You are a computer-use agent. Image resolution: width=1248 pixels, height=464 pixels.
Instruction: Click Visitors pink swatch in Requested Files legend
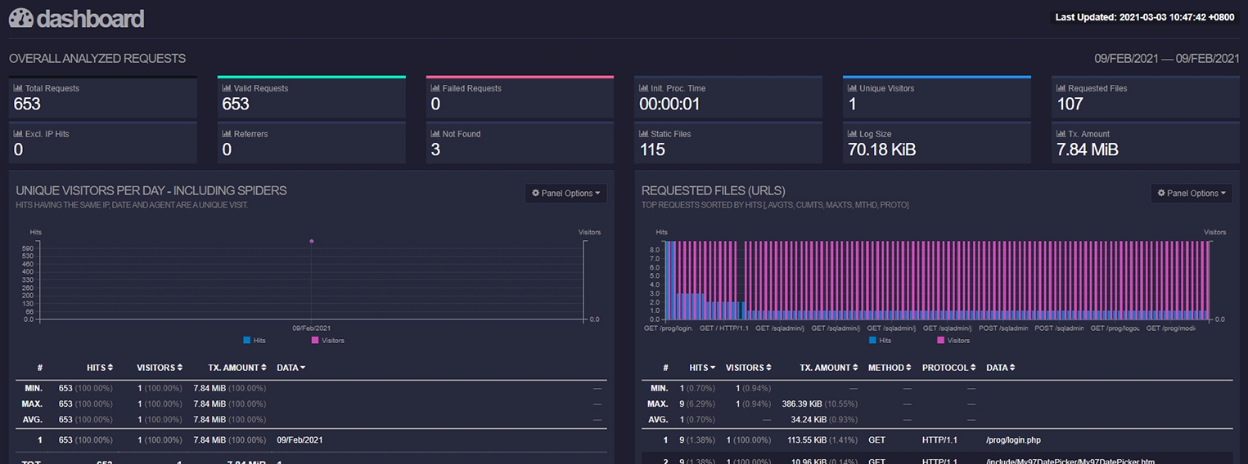pyautogui.click(x=940, y=340)
